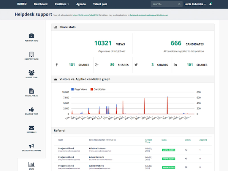Open the Hiring Team people icon
This screenshot has width=228, height=171.
tap(32, 72)
